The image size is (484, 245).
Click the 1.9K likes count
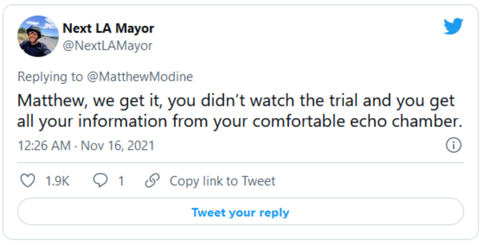(x=57, y=181)
